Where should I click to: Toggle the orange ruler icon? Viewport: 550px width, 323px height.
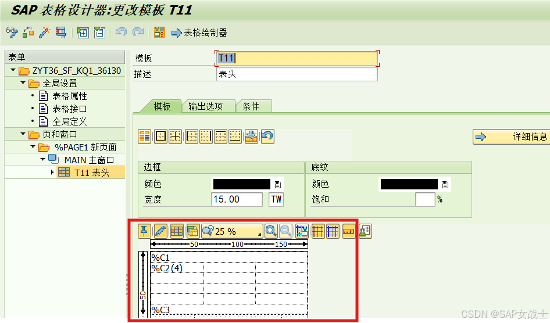[349, 231]
